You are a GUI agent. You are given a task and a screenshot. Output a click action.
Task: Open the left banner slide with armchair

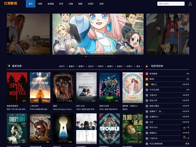(28, 34)
